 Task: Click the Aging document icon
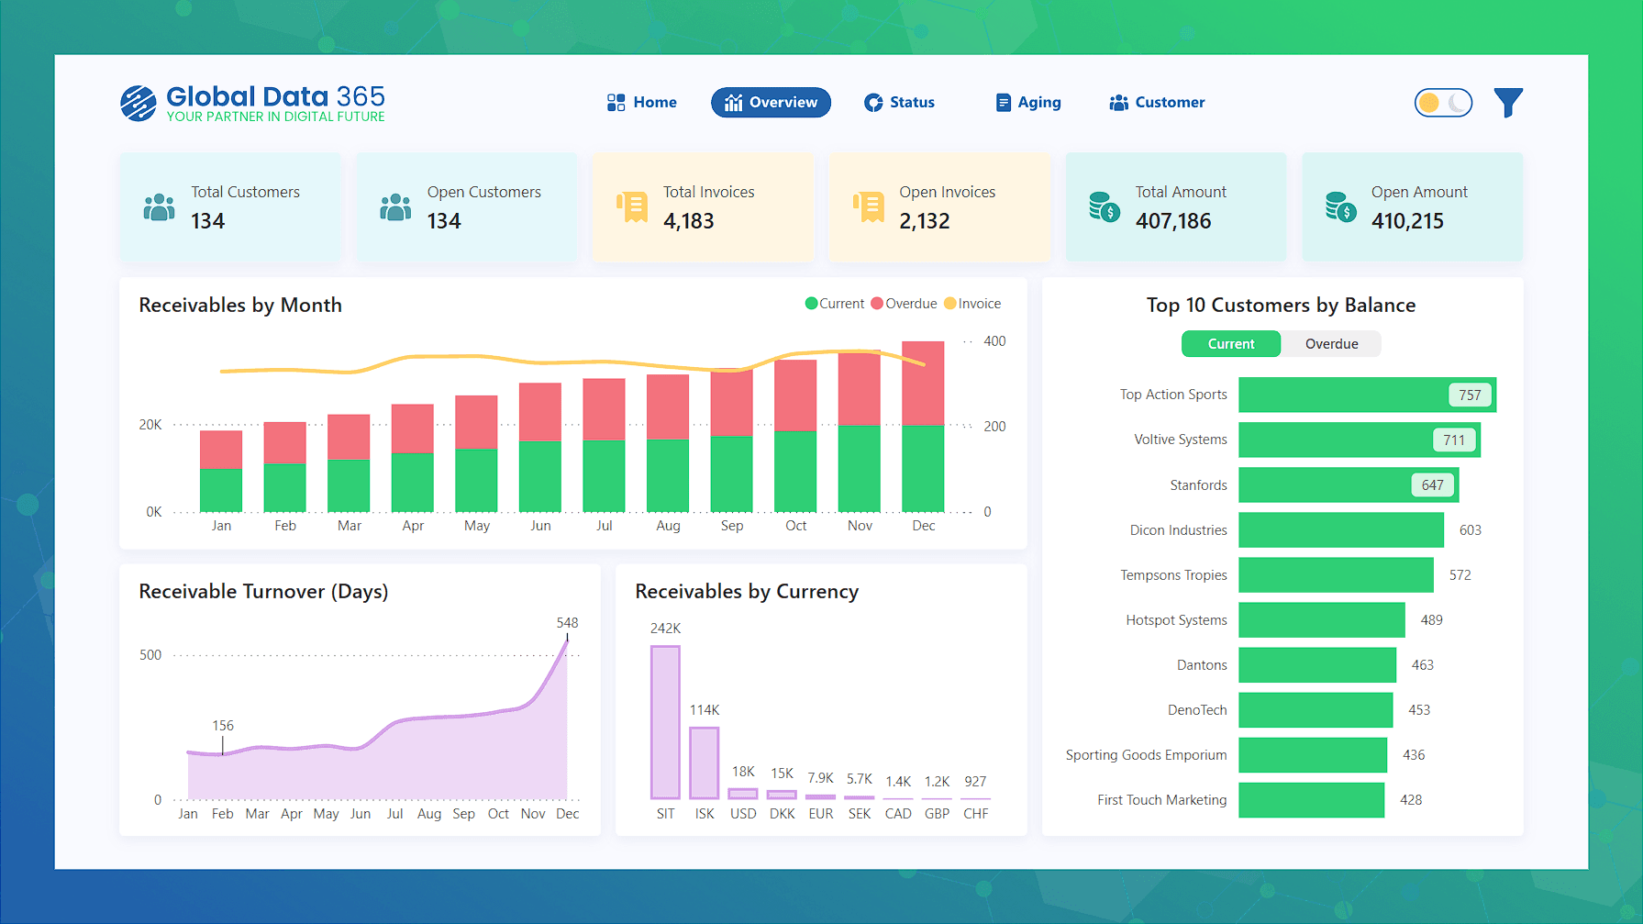click(1004, 103)
